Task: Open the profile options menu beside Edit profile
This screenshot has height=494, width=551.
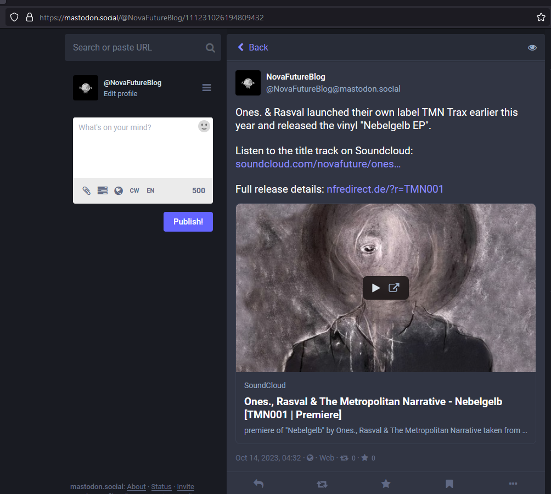Action: [206, 87]
